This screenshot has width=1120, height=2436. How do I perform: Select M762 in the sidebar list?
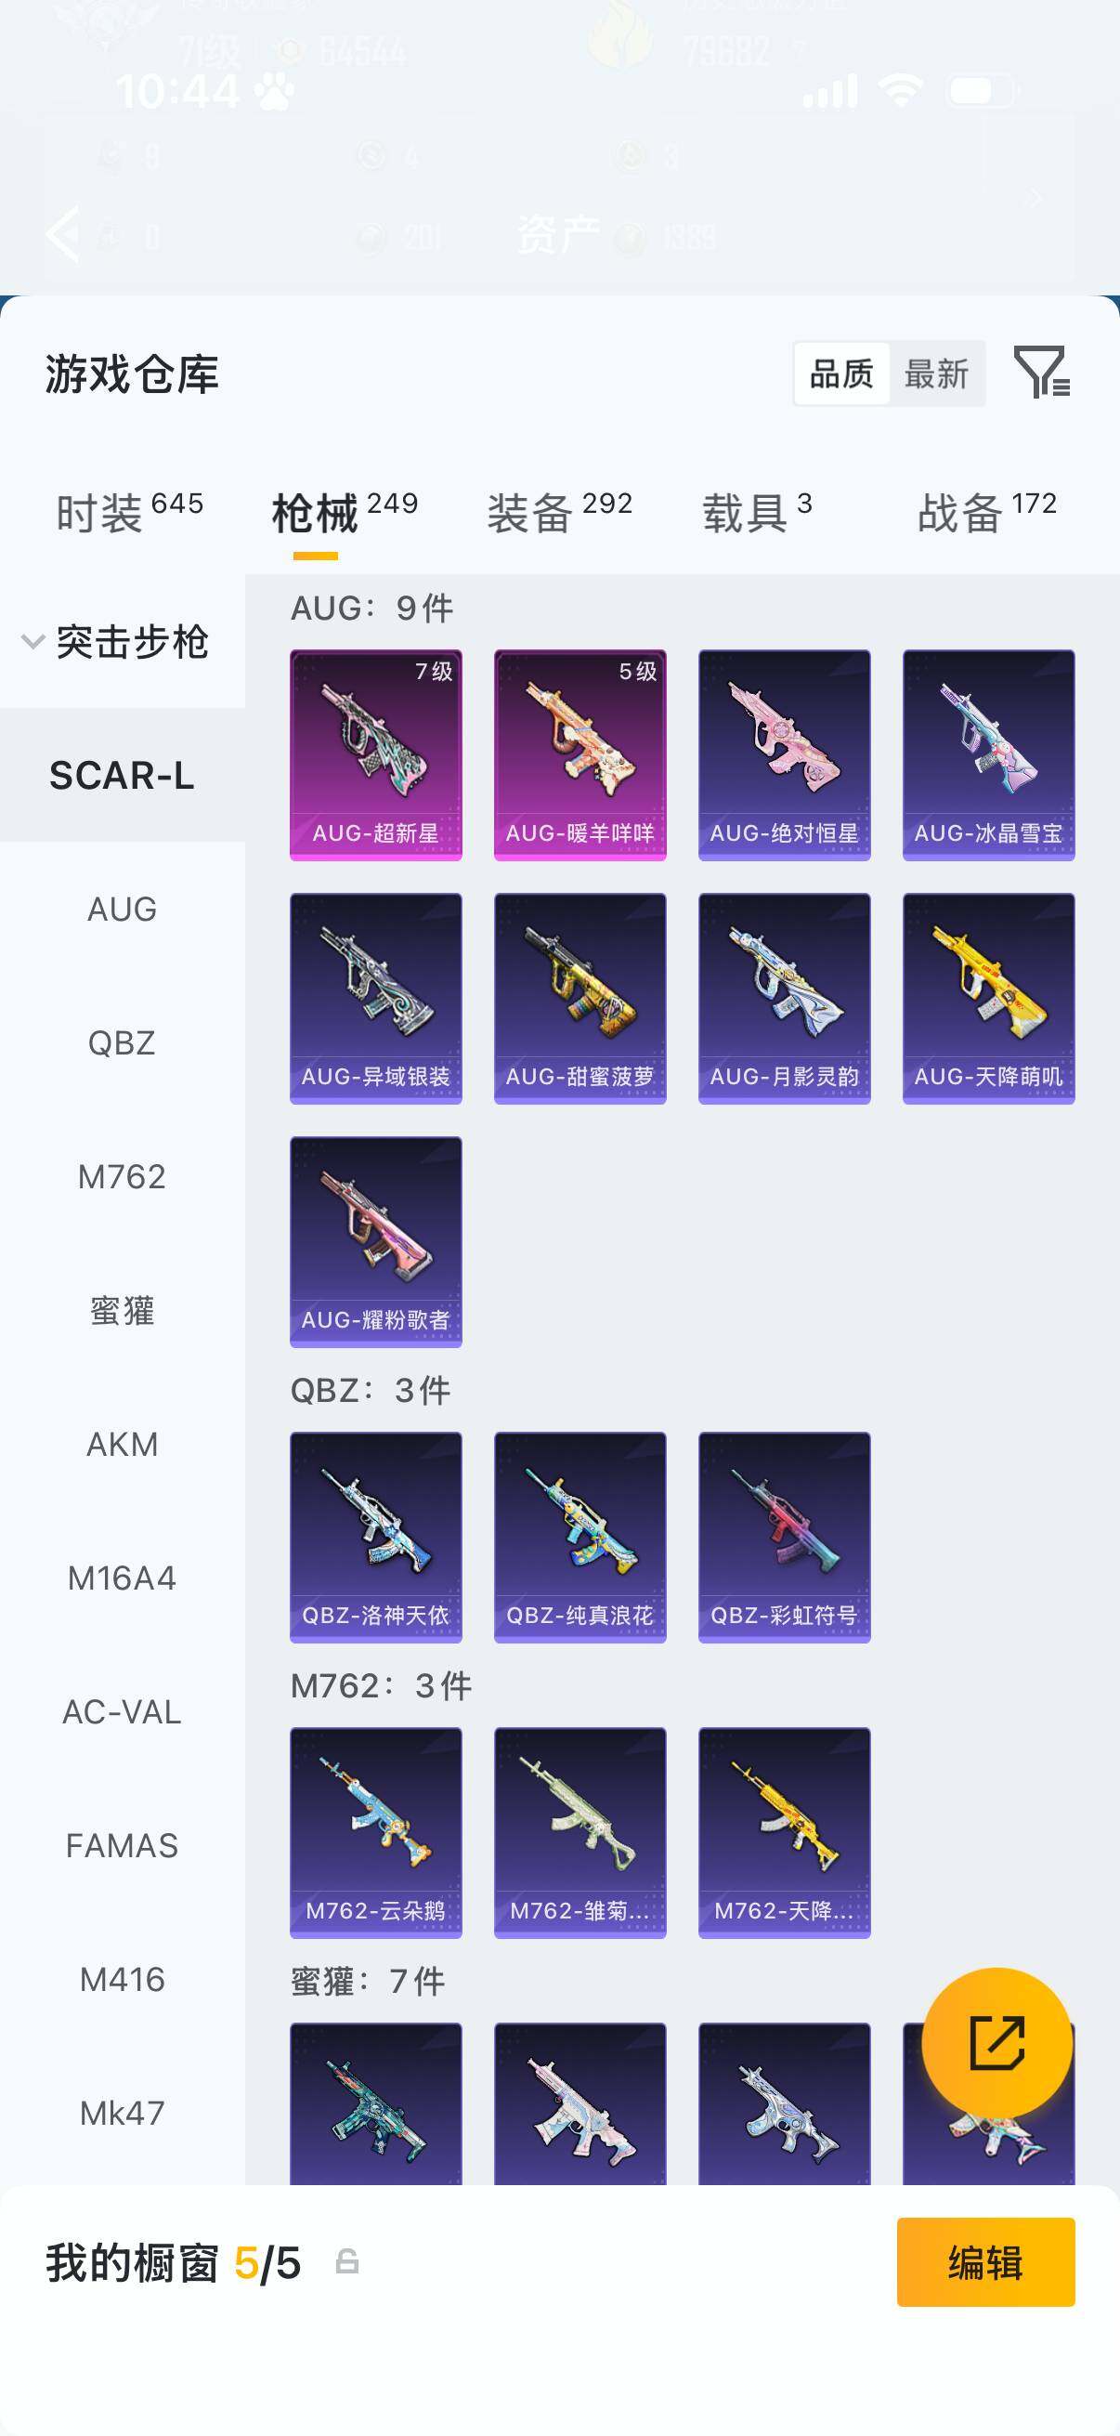point(122,1176)
